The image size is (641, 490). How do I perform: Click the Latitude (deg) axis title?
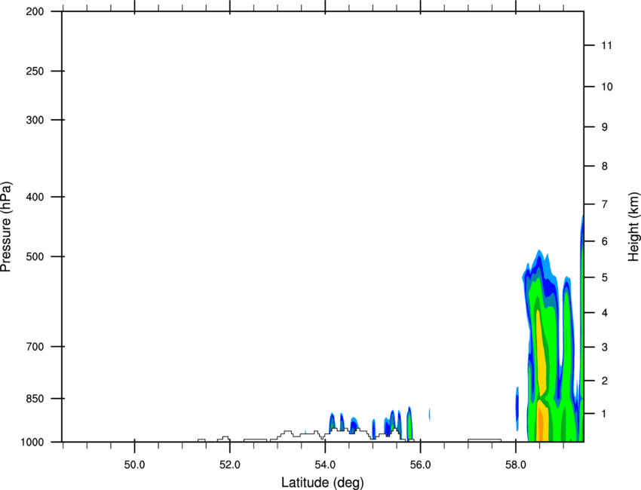coord(322,482)
